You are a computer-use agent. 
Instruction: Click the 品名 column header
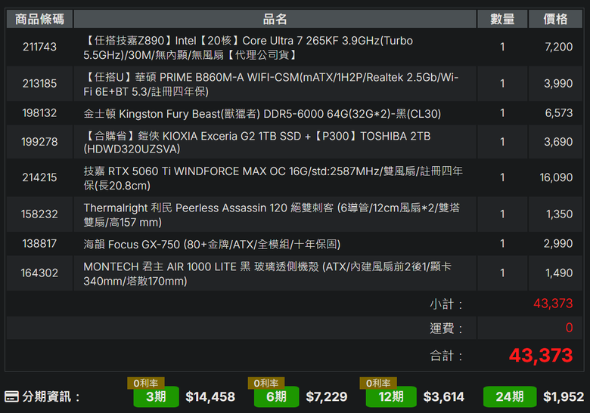(x=275, y=19)
